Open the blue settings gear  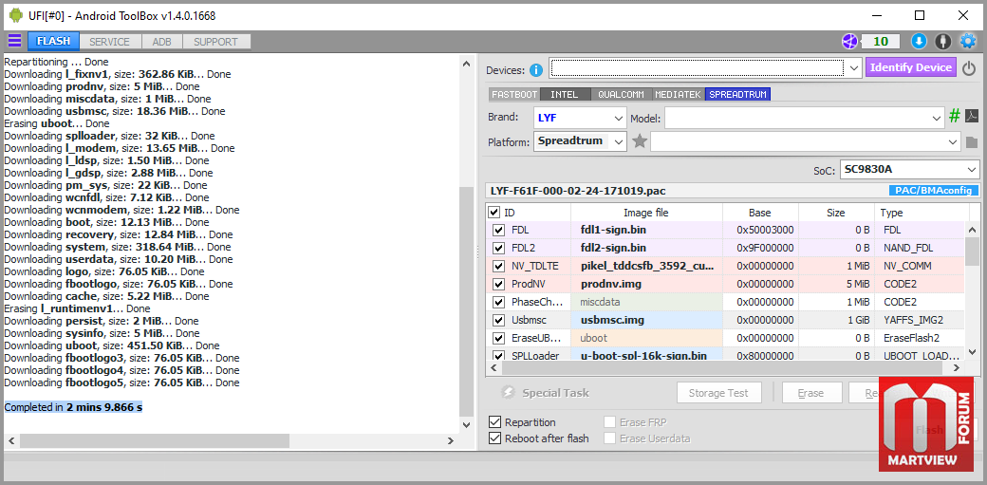click(967, 42)
